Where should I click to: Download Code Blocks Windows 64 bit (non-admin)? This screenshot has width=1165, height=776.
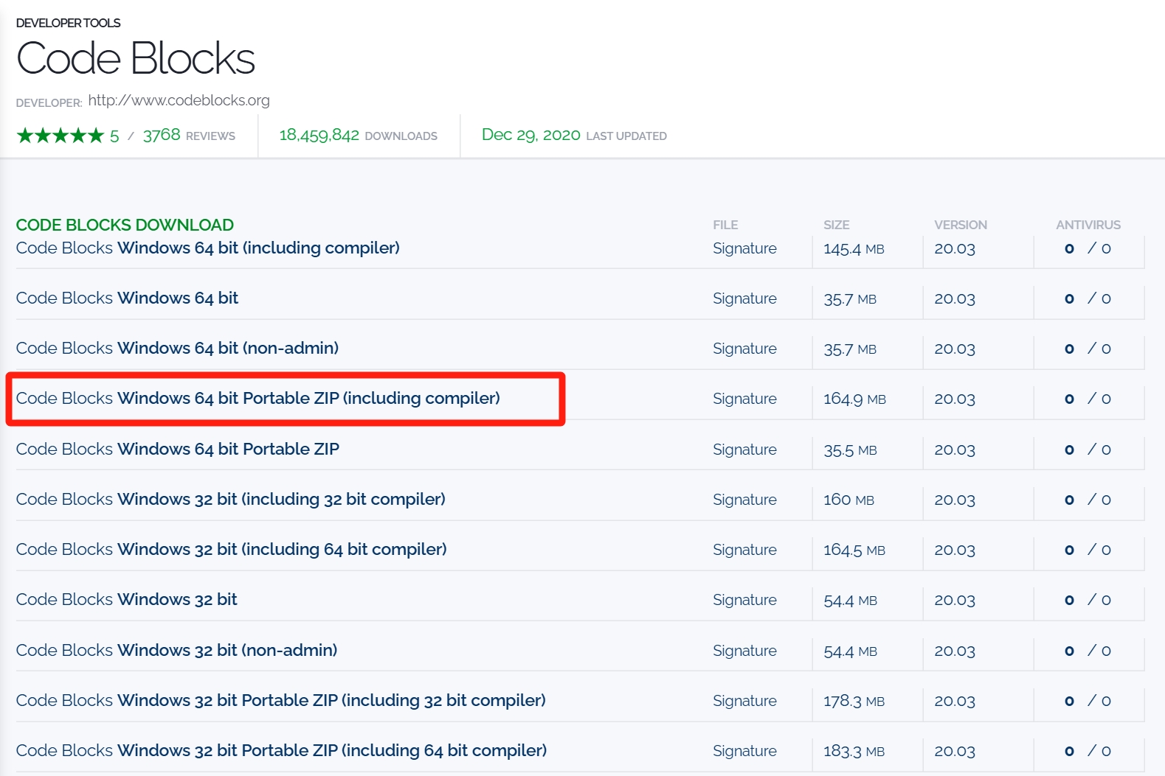tap(177, 349)
